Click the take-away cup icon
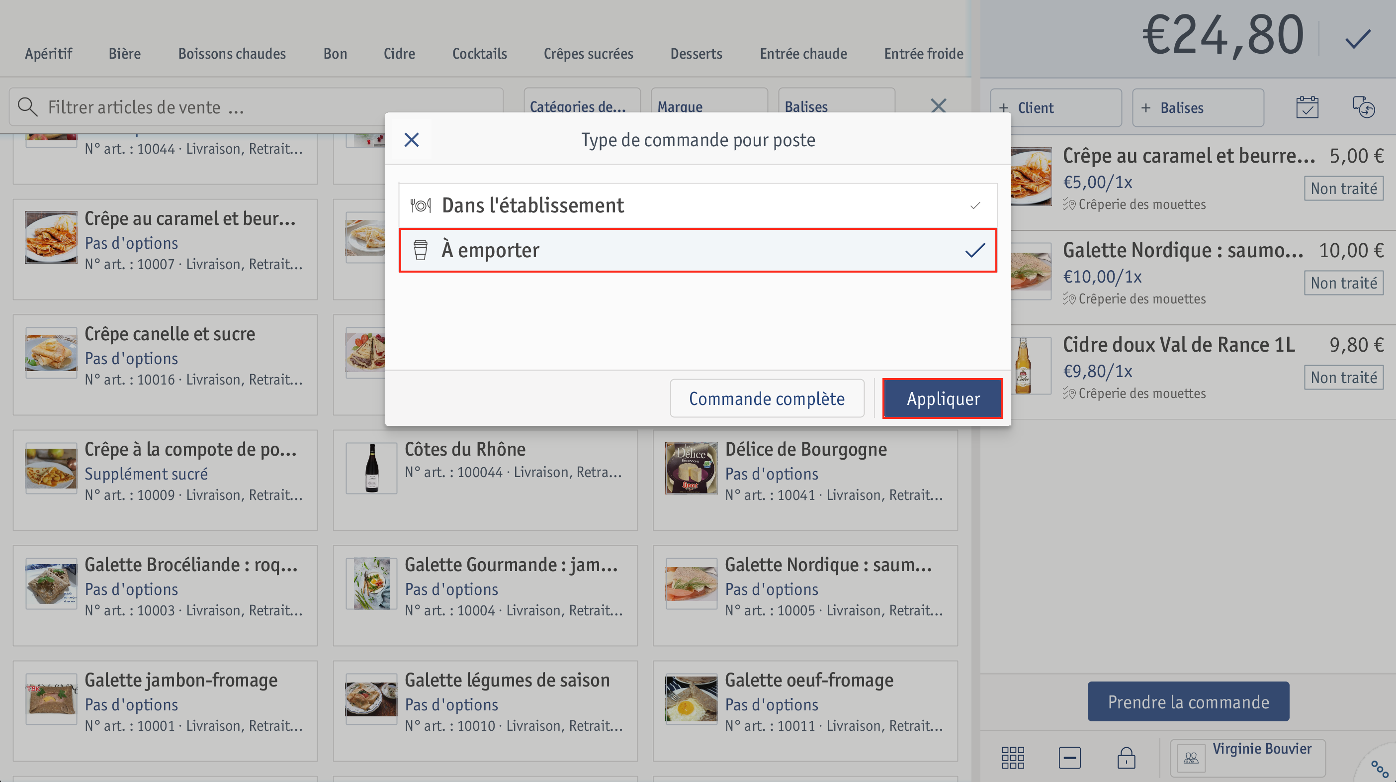The height and width of the screenshot is (782, 1396). 420,250
